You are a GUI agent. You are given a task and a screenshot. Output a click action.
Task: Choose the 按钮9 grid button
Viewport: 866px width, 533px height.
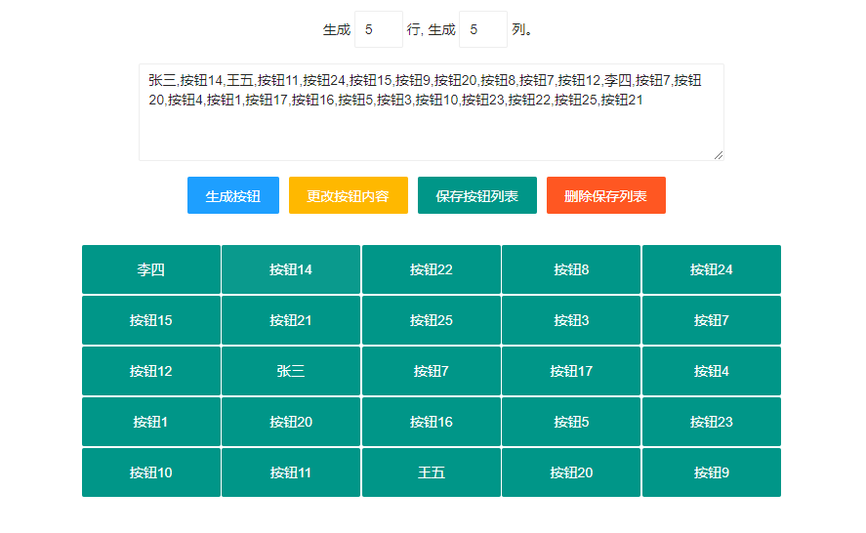pyautogui.click(x=712, y=472)
